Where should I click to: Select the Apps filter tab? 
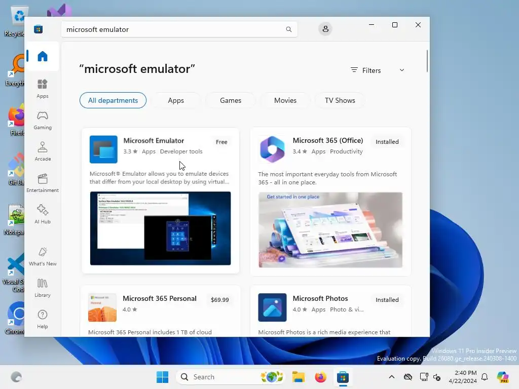(x=176, y=100)
